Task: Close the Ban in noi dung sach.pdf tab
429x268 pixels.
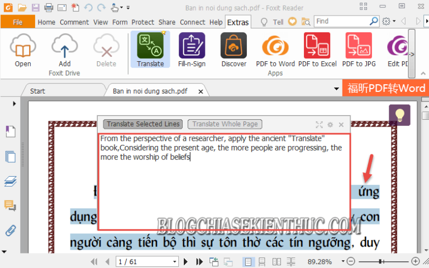Action: coord(201,92)
